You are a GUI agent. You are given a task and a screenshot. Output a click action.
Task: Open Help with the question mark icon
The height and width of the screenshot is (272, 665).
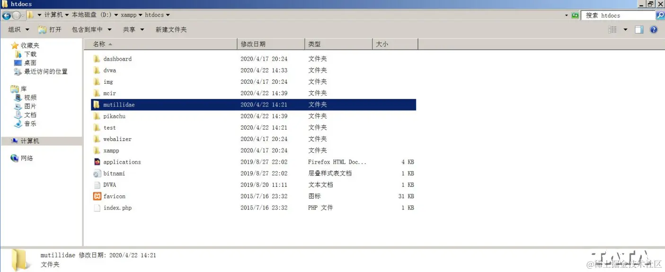pyautogui.click(x=654, y=29)
